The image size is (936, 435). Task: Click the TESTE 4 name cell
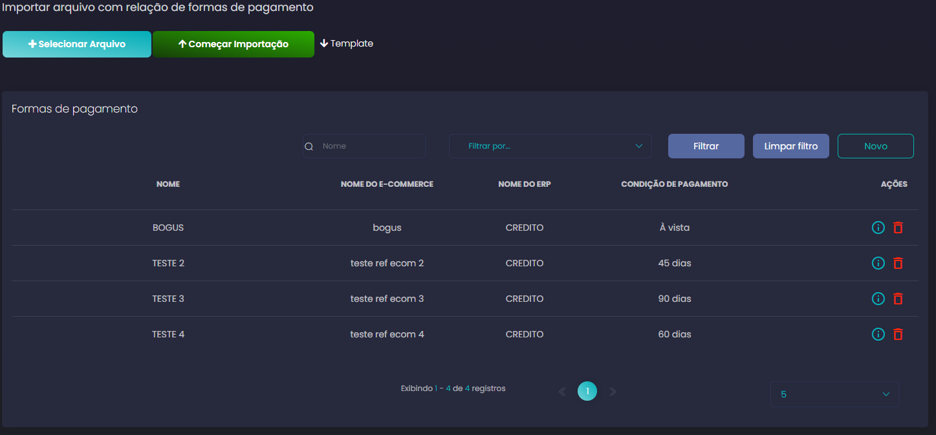(168, 334)
